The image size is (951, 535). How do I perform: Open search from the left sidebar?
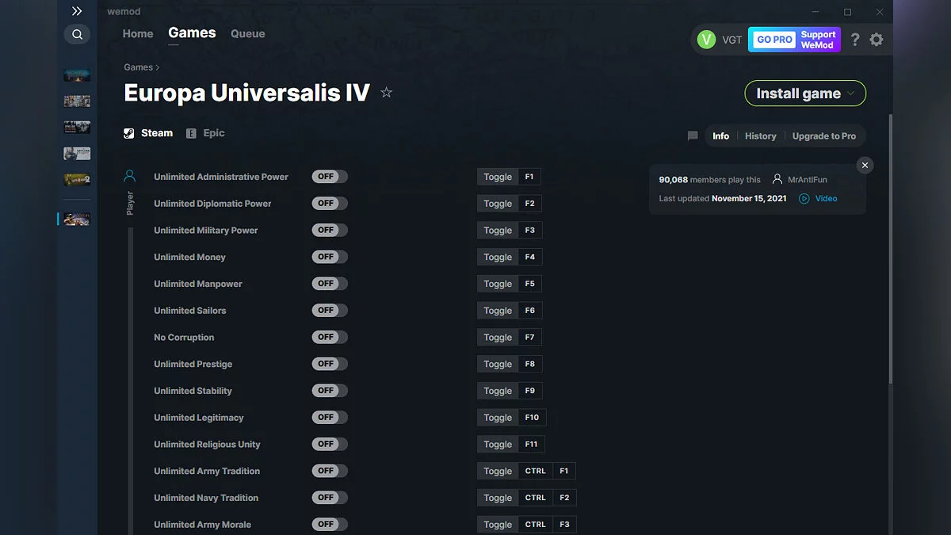coord(77,34)
